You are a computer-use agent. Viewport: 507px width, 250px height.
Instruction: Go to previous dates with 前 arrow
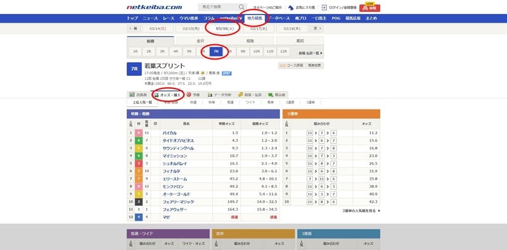pyautogui.click(x=134, y=28)
